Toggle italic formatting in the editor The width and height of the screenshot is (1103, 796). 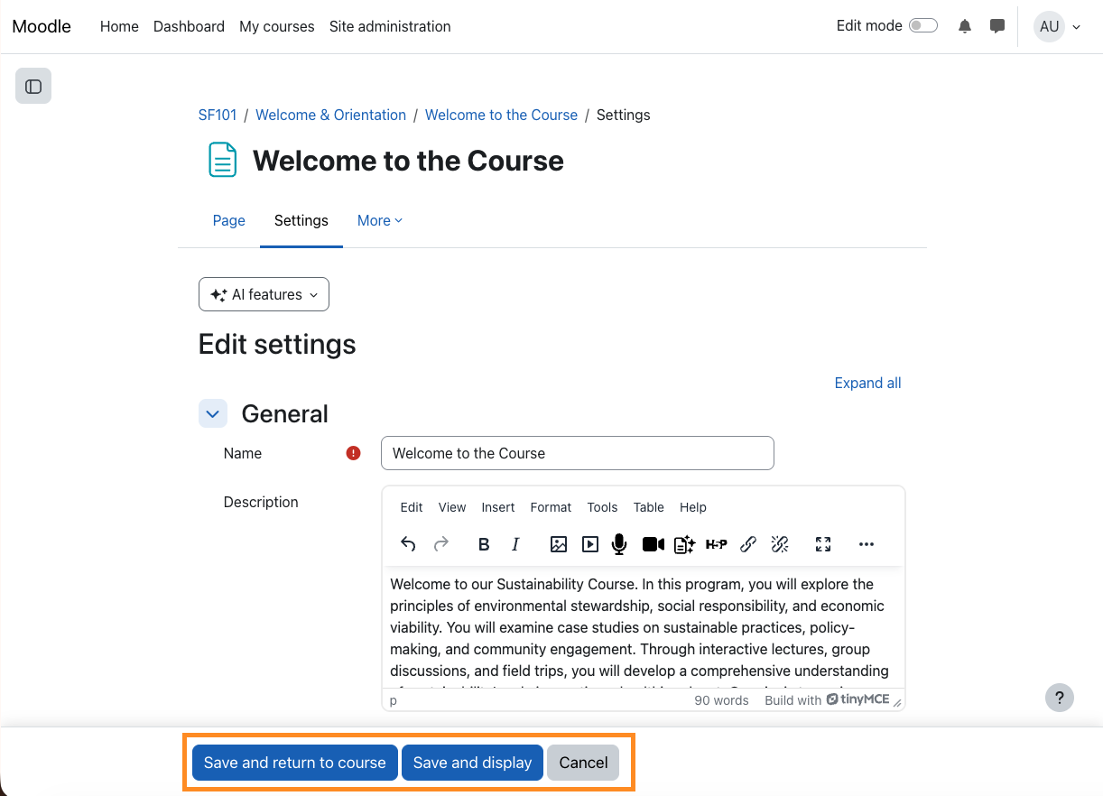tap(515, 544)
